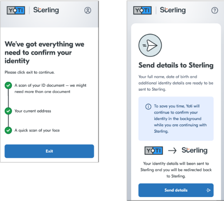
Task: Click the Send details button
Action: (176, 190)
